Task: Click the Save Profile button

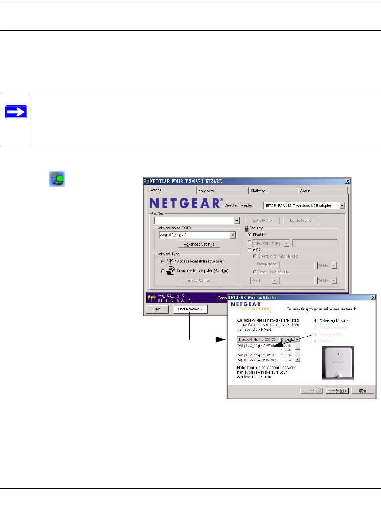Action: 263,221
